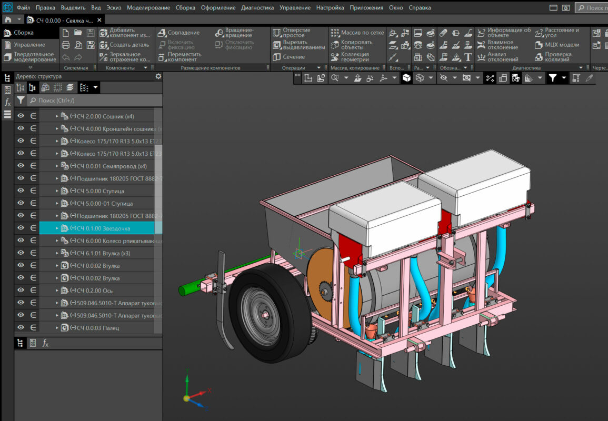Open the Приложения menu
The width and height of the screenshot is (608, 421).
(366, 7)
